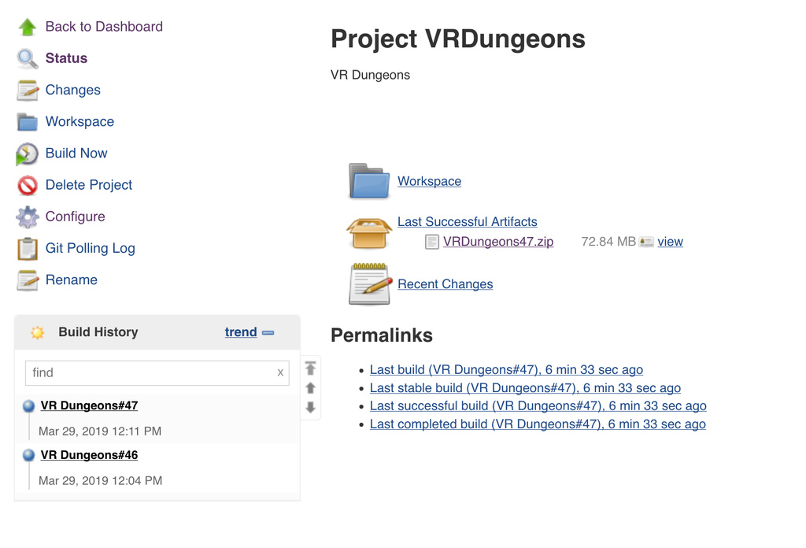Open build VR Dungeons#46 from history

click(89, 455)
